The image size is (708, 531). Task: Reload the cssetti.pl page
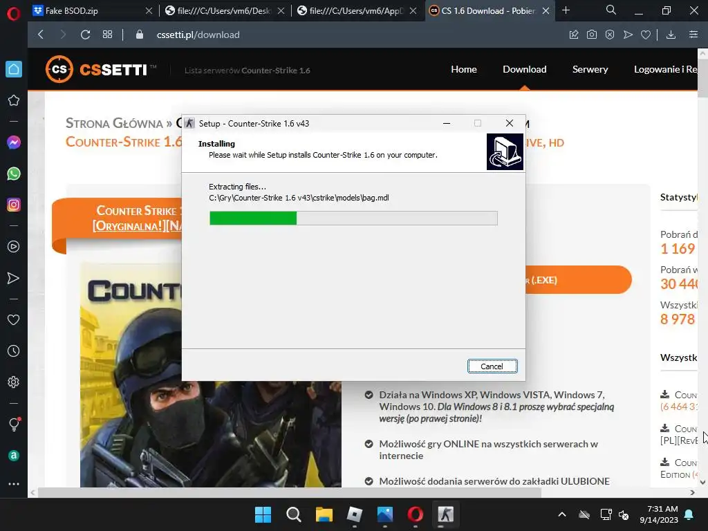click(85, 35)
